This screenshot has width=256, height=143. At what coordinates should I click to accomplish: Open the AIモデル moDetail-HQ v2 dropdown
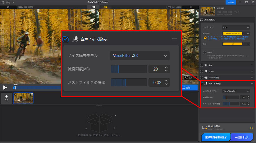(x=236, y=34)
